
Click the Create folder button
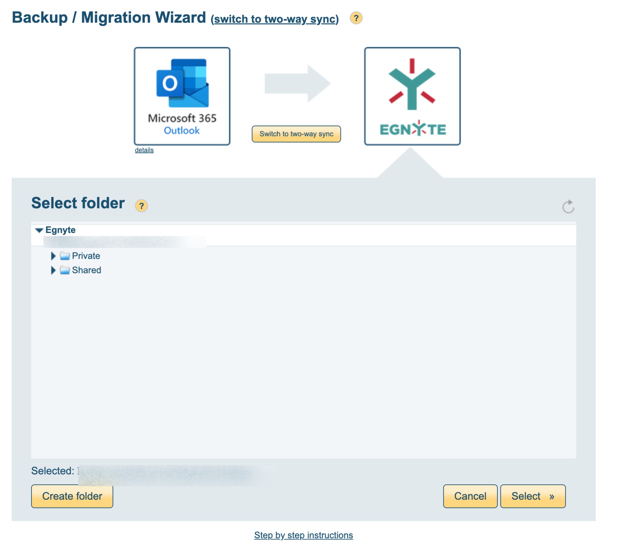tap(72, 496)
